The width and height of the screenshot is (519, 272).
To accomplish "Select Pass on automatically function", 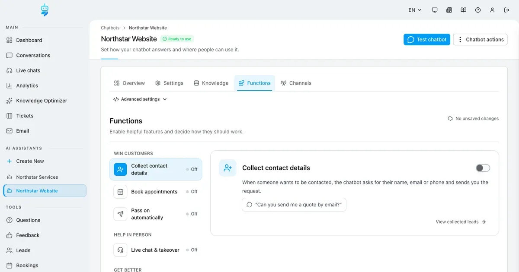I will [x=156, y=214].
